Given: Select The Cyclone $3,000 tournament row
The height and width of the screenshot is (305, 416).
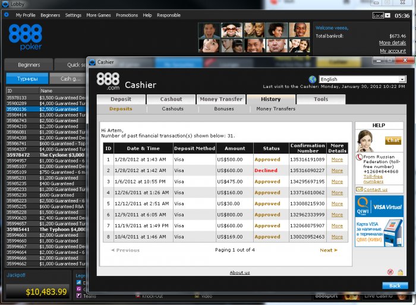Looking at the screenshot, I should click(x=46, y=155).
